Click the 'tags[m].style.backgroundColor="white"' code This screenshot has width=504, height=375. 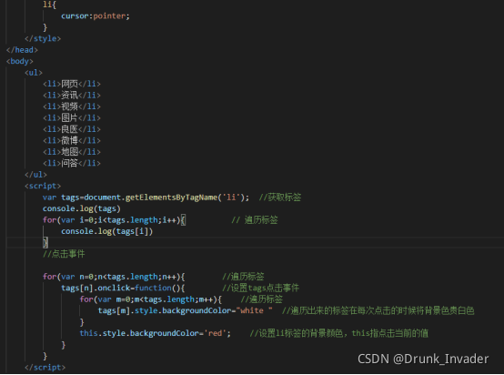186,310
